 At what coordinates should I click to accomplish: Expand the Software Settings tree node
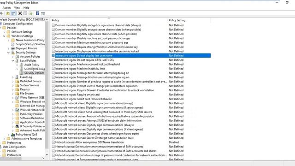[x=4, y=32]
